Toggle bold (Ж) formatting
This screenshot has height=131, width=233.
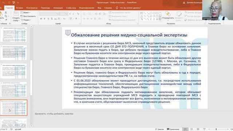pos(41,19)
